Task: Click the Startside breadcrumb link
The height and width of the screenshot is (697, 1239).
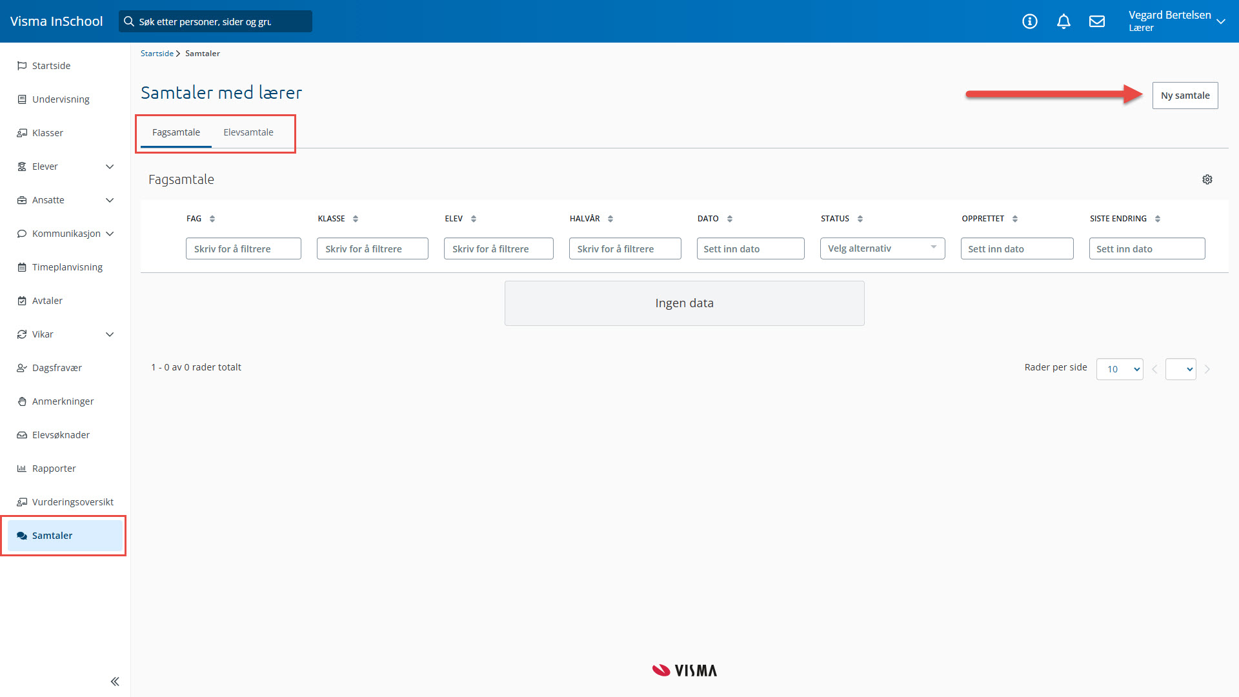Action: pyautogui.click(x=157, y=54)
